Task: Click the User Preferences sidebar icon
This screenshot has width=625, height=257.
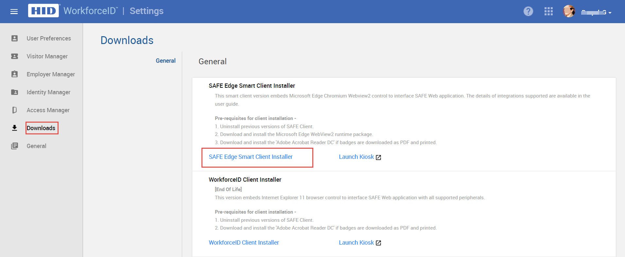Action: (x=14, y=38)
